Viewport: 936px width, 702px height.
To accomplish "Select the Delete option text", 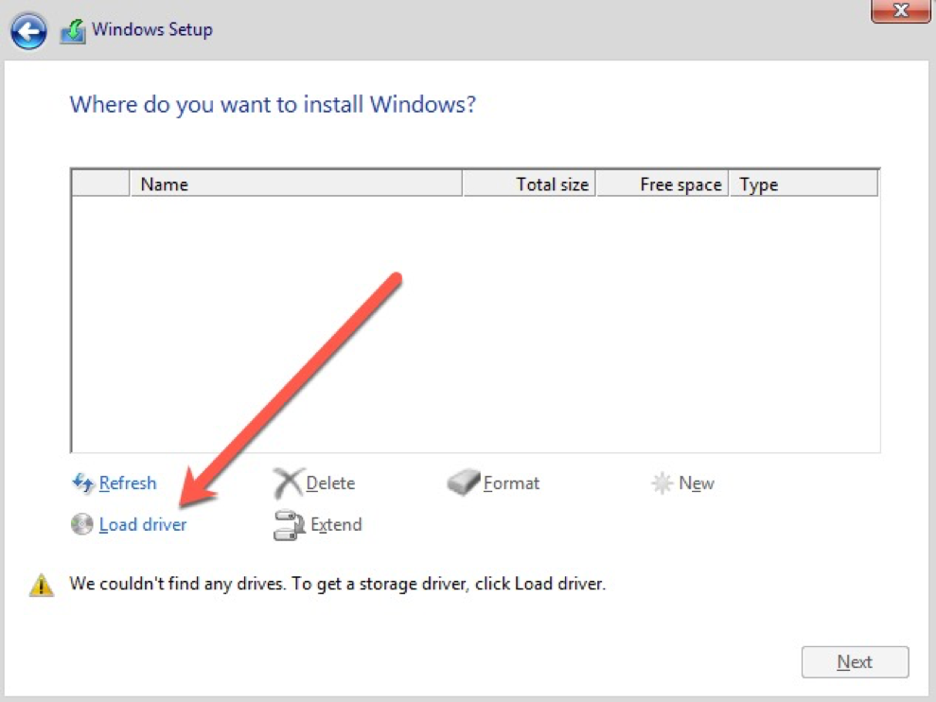I will tap(330, 483).
